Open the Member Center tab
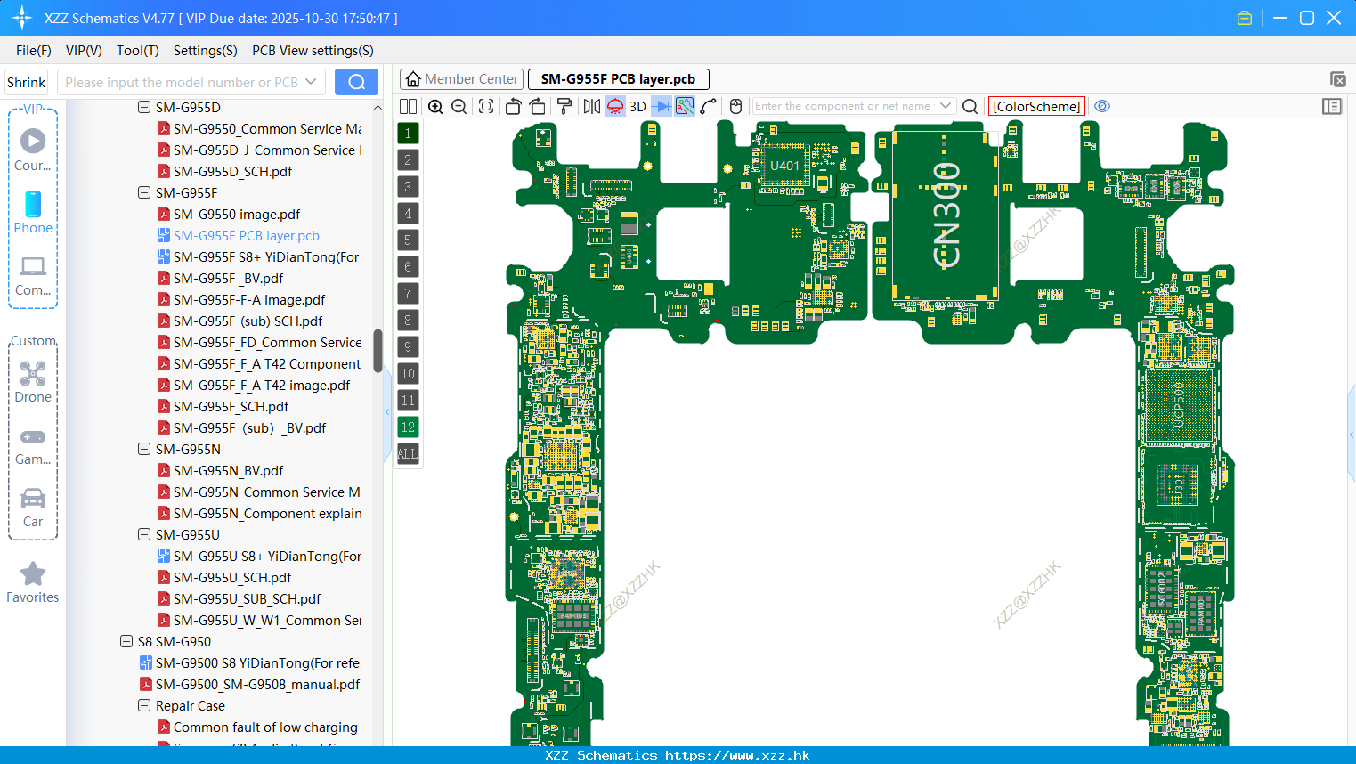This screenshot has height=764, width=1356. click(461, 79)
